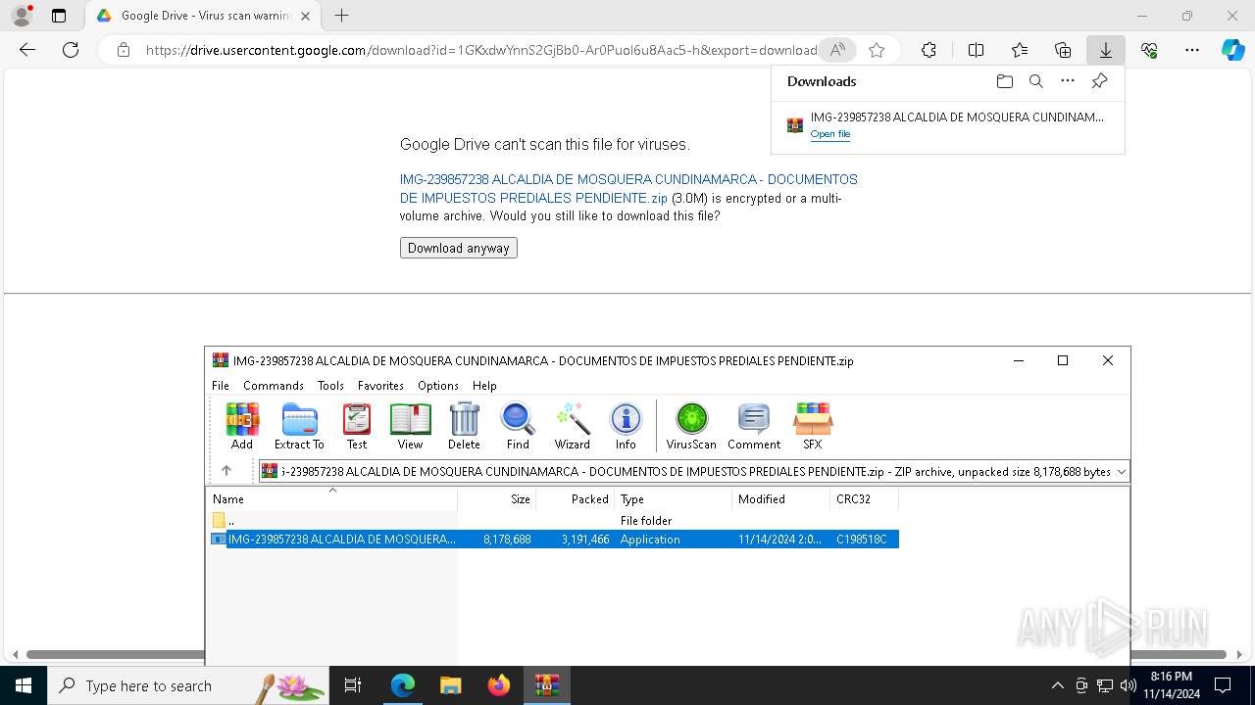The image size is (1255, 705).
Task: Open the File menu in WinRAR
Action: coord(221,386)
